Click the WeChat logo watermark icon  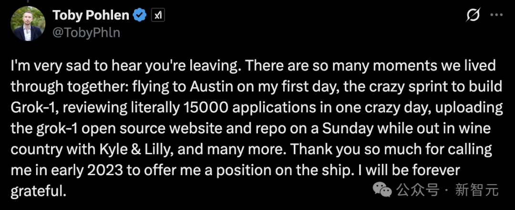[381, 190]
